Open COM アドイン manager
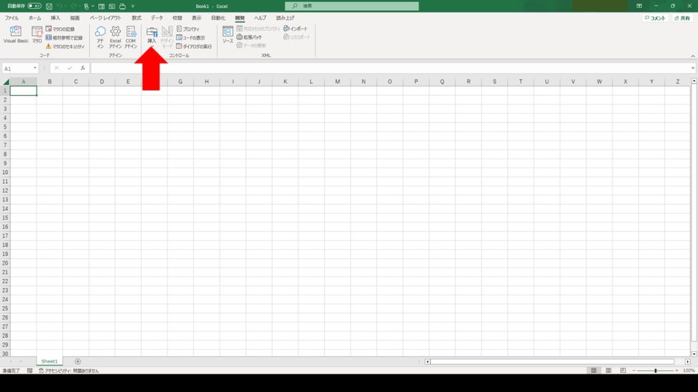Image resolution: width=698 pixels, height=392 pixels. (131, 34)
